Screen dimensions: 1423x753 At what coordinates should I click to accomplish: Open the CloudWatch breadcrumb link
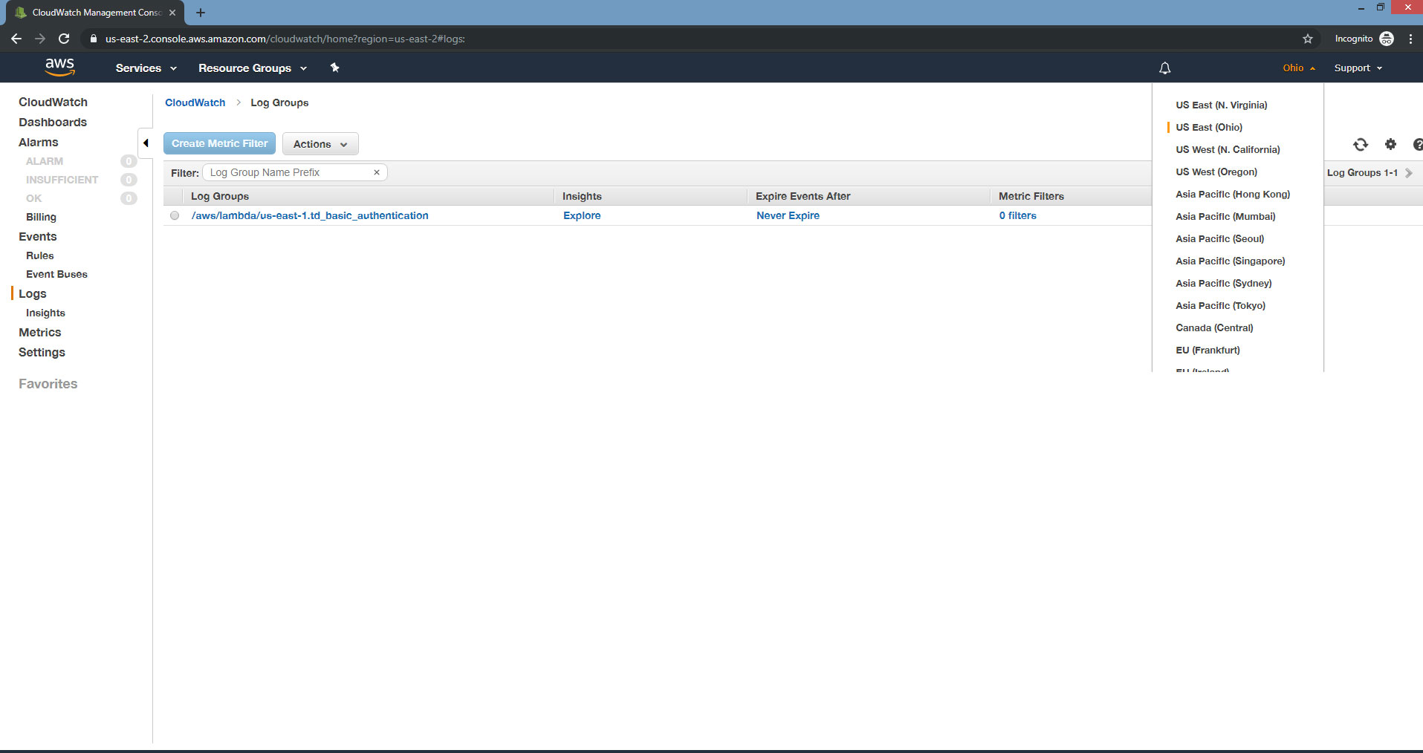click(195, 102)
